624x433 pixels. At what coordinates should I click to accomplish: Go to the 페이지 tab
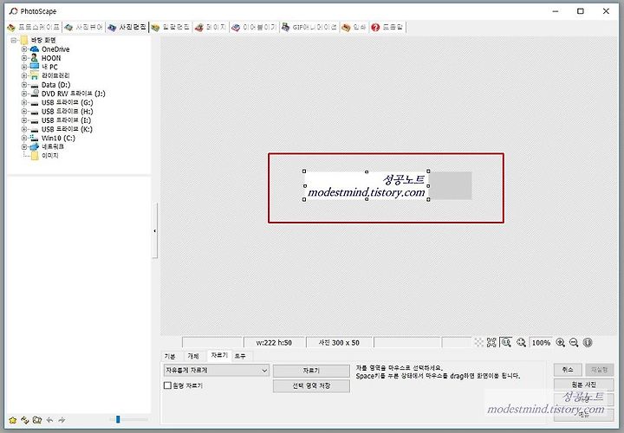pos(211,27)
